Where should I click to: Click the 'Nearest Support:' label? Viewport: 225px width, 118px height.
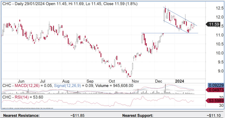point(138,116)
